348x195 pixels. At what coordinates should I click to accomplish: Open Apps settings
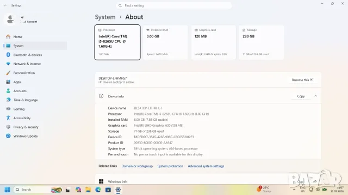(35, 82)
